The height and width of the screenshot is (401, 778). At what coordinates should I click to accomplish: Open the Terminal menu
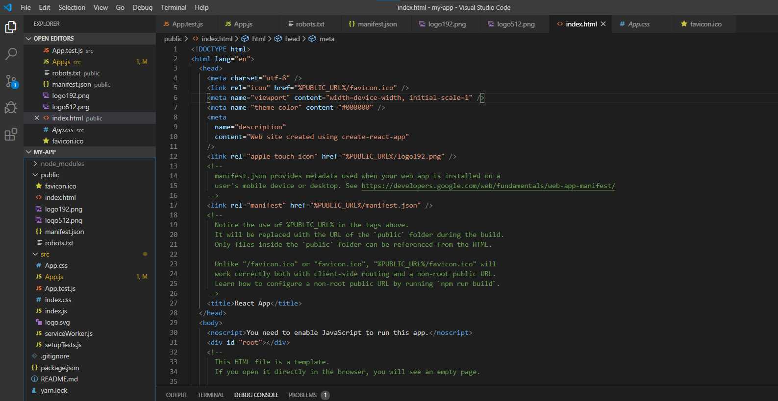(x=174, y=7)
